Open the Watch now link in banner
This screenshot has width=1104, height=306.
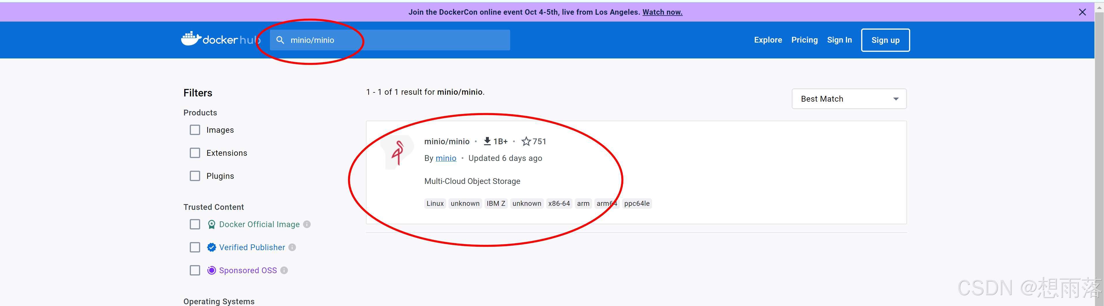(662, 12)
